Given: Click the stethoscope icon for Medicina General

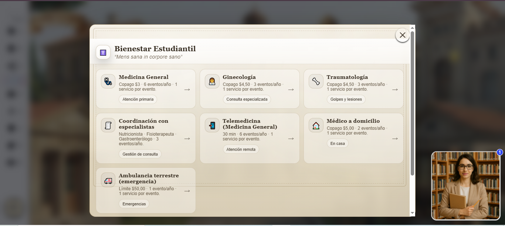Looking at the screenshot, I should 108,81.
